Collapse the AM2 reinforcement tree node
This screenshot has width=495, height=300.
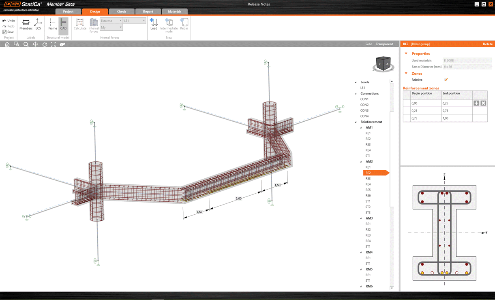pos(361,162)
